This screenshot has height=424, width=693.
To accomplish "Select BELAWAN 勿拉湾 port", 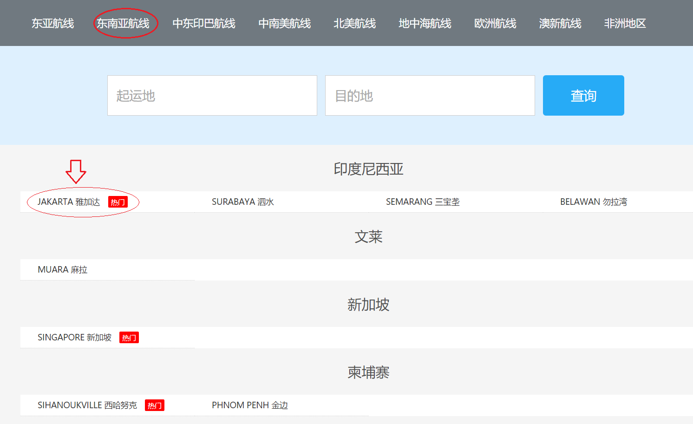I will pos(594,202).
